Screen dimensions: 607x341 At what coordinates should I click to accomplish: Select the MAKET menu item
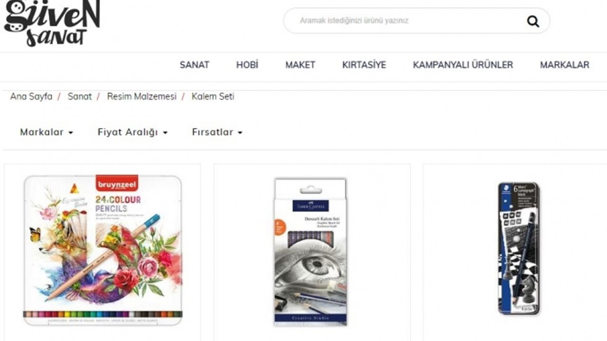(x=300, y=65)
